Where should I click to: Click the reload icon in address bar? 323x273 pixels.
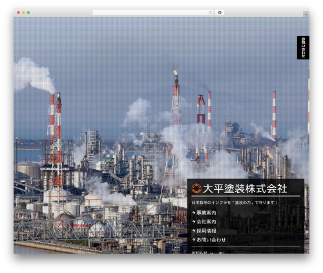(210, 13)
